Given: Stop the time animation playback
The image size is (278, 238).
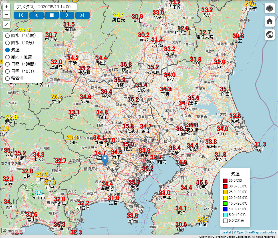Looking at the screenshot, I should [x=52, y=15].
